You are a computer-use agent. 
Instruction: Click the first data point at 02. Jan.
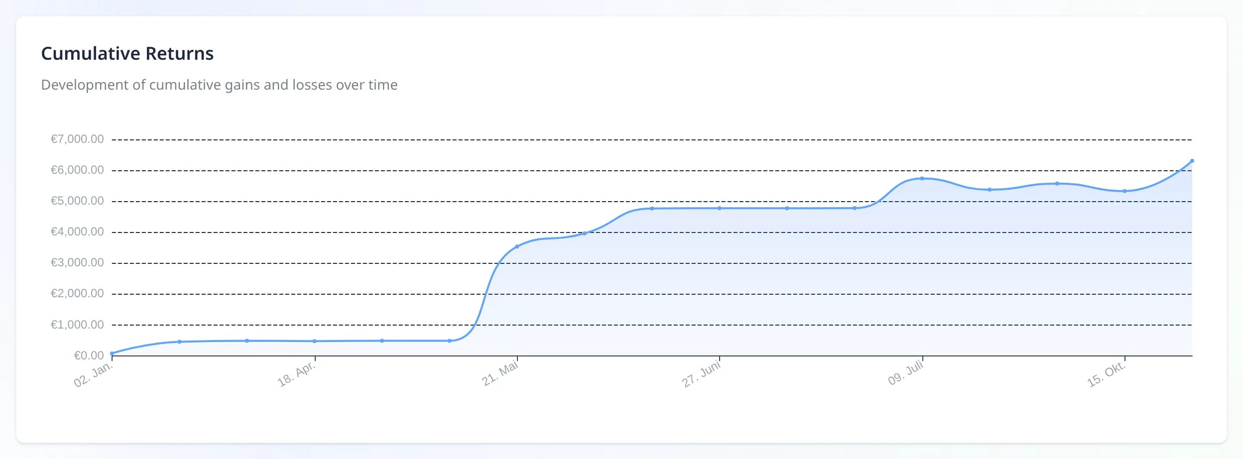112,353
